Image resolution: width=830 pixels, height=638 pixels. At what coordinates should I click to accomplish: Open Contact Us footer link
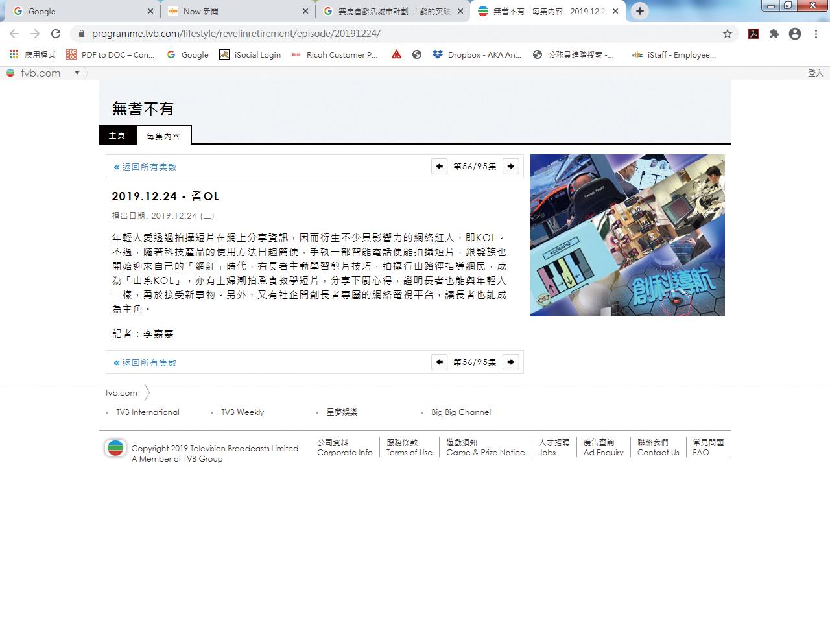click(658, 447)
